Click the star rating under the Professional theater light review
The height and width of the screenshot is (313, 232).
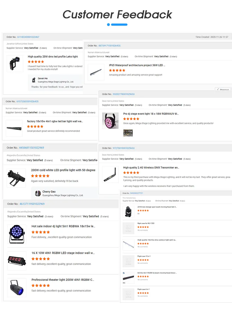tap(40, 285)
